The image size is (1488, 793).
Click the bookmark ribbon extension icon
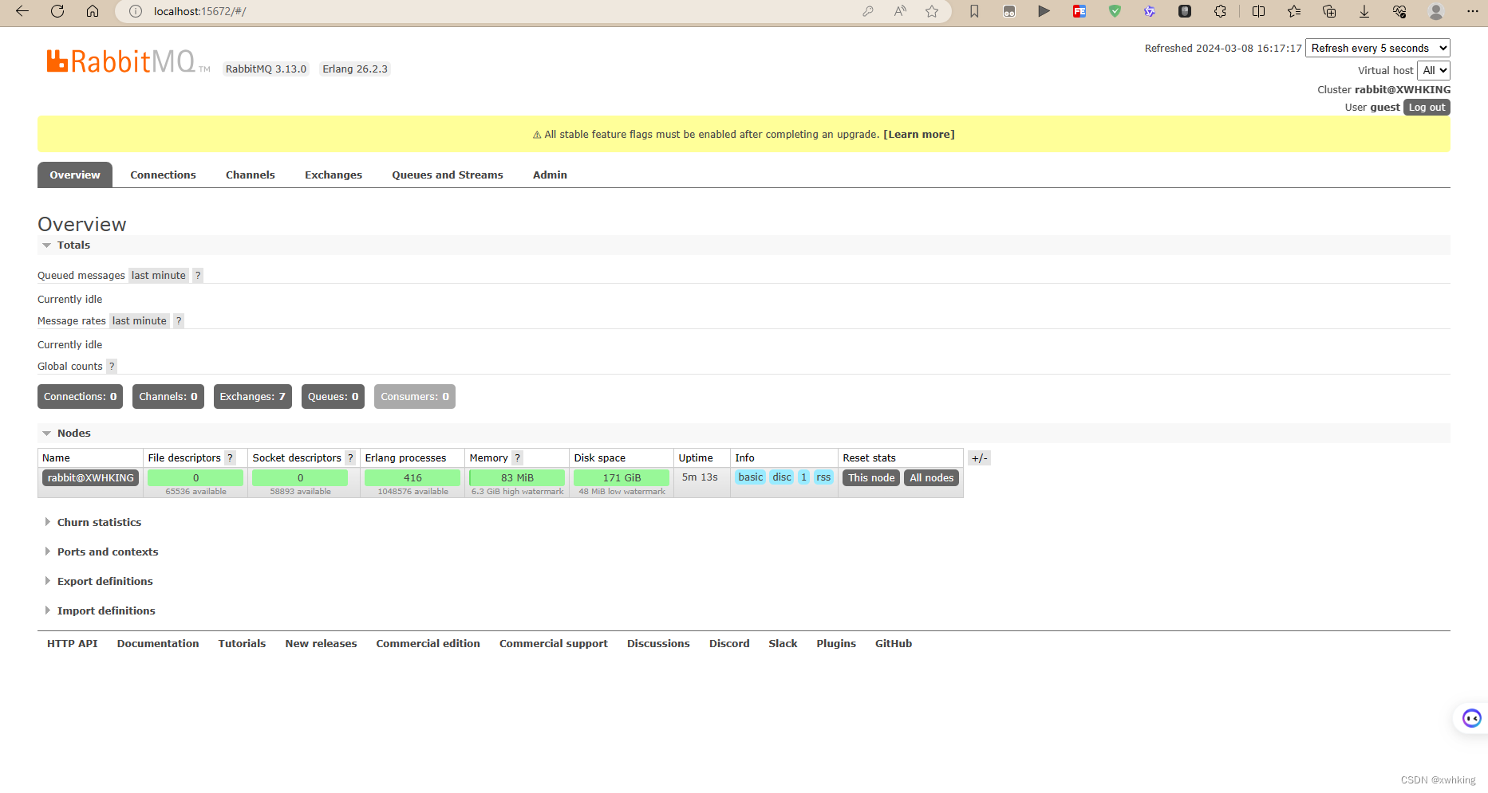click(x=974, y=11)
